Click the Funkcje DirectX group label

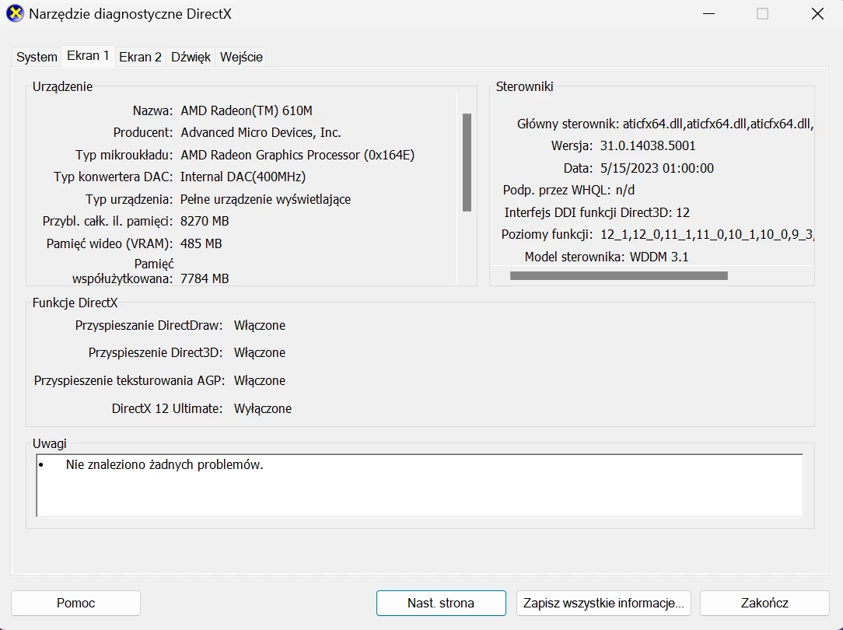coord(75,303)
